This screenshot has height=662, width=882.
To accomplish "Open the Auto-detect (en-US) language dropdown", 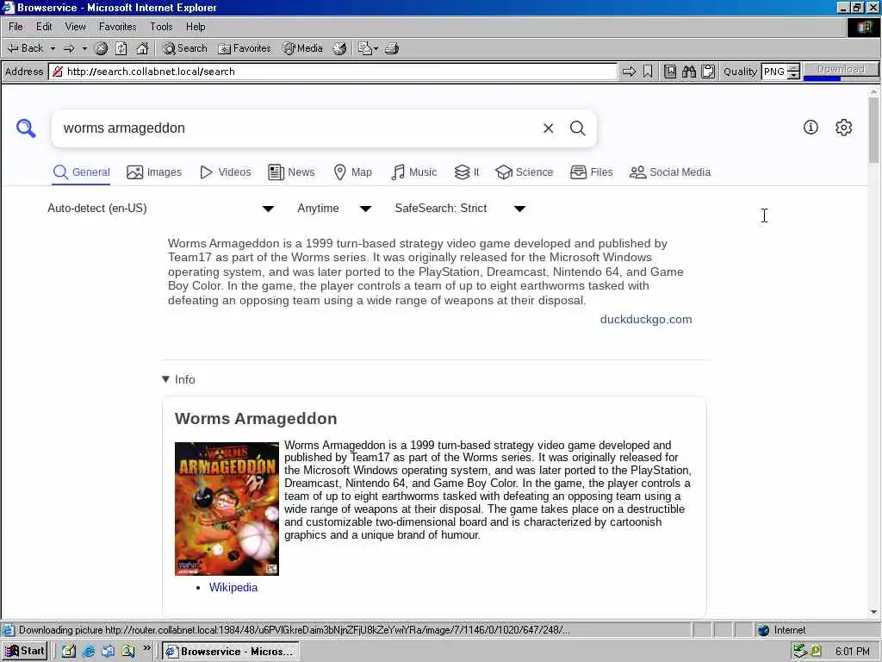I will (161, 209).
